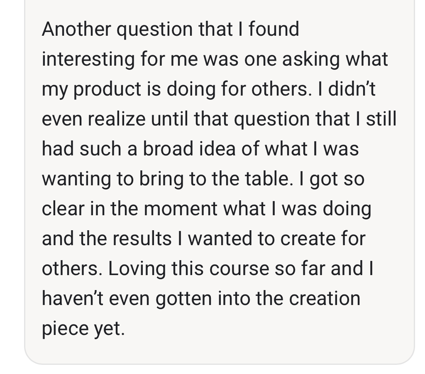
Task: Click the word "bring" in the paragraph
Action: coord(161,179)
